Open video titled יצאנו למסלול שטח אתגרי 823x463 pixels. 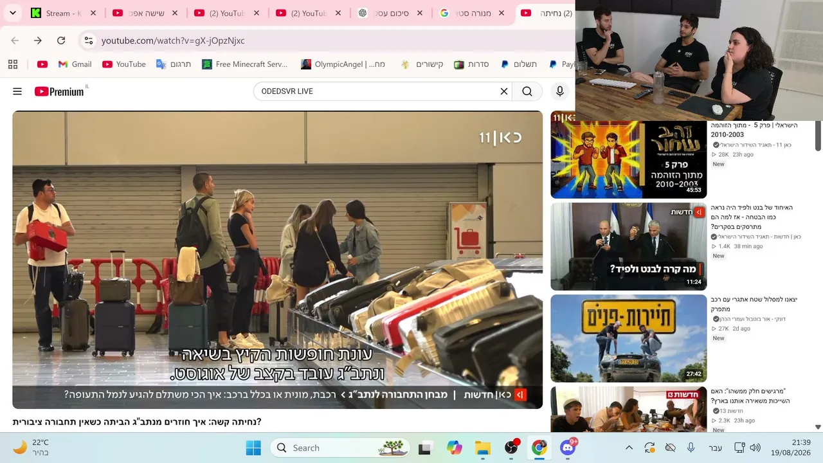tap(754, 304)
